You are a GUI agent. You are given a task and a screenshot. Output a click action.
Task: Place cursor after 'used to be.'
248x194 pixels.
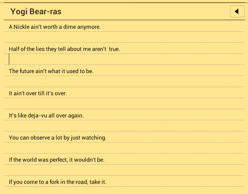[94, 71]
